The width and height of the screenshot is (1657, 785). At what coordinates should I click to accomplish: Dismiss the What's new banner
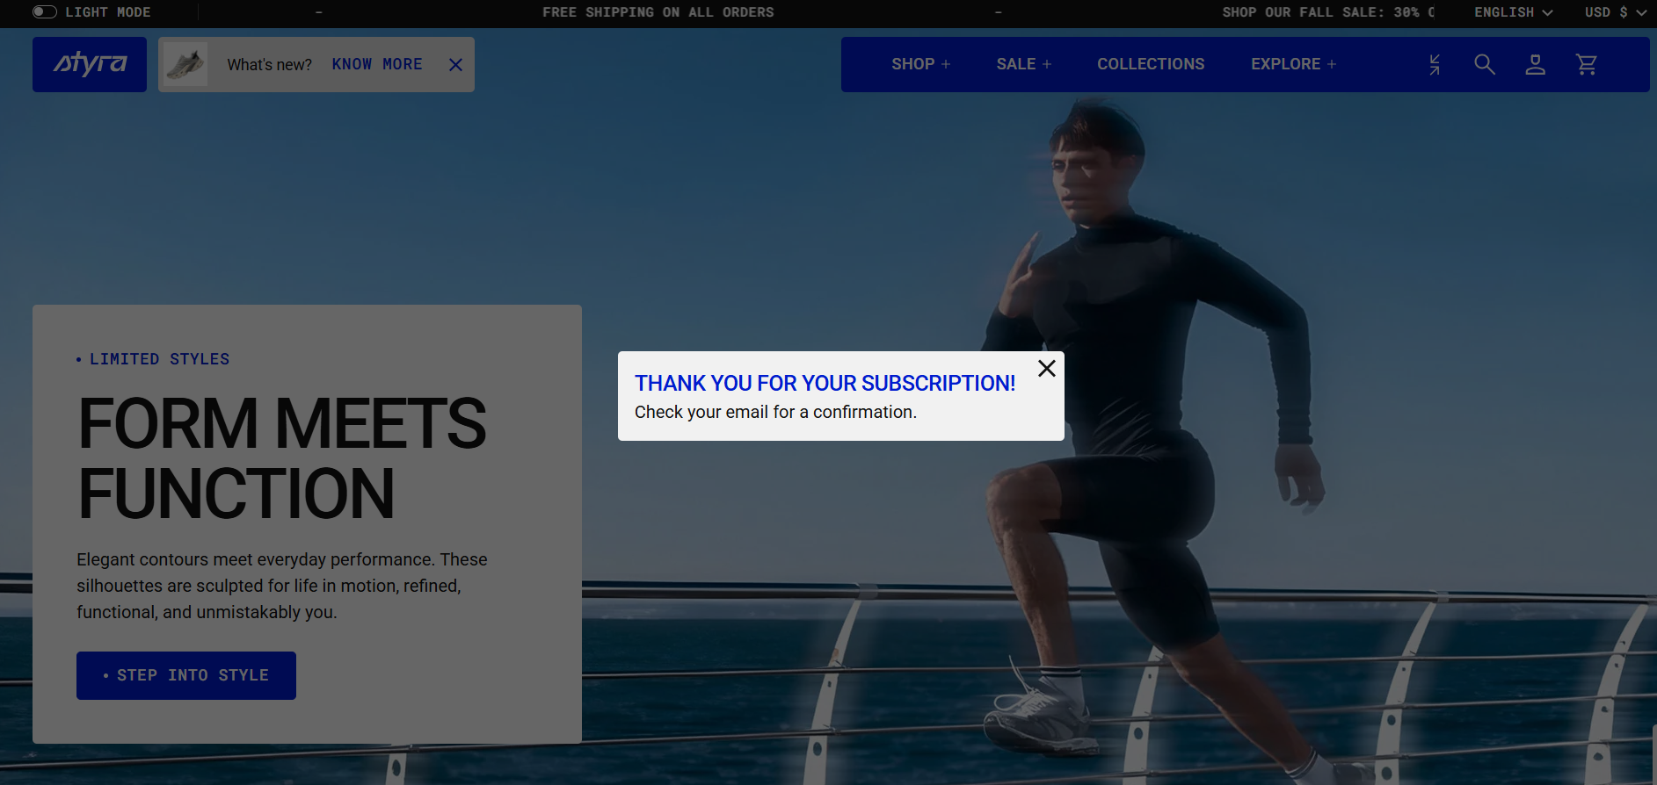[x=455, y=65]
